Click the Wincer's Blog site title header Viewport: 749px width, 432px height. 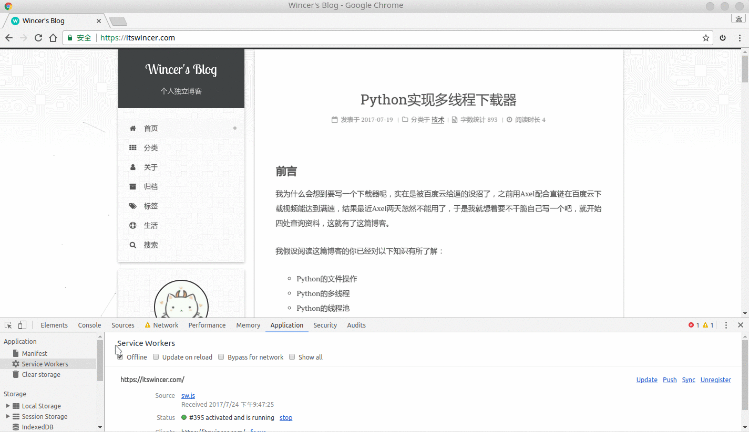click(x=181, y=69)
